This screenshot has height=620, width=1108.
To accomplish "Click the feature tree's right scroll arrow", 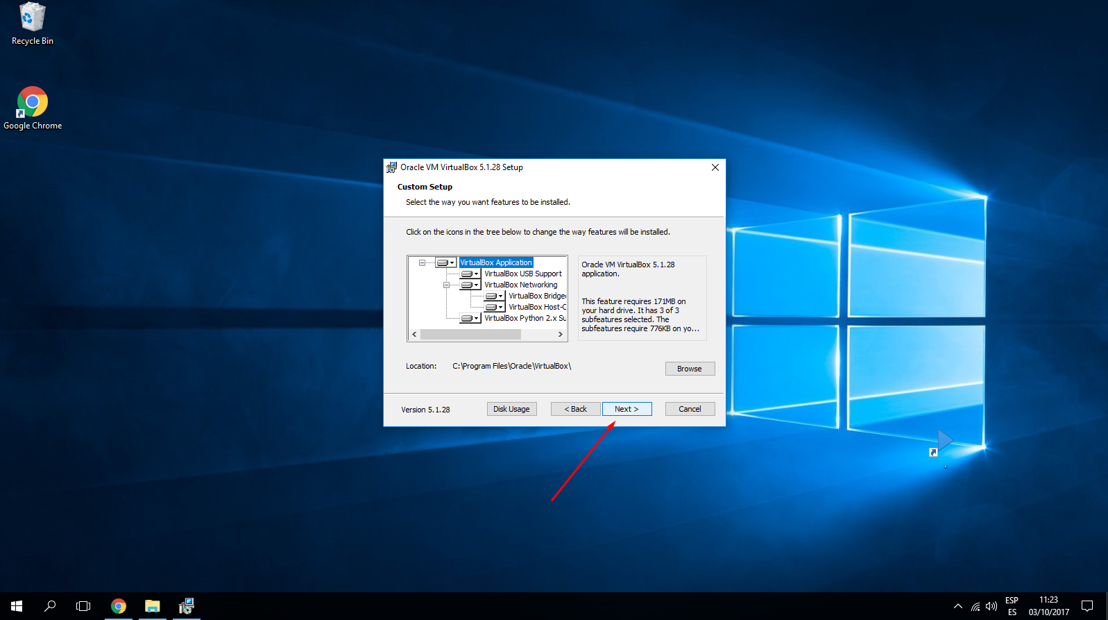I will click(x=561, y=334).
